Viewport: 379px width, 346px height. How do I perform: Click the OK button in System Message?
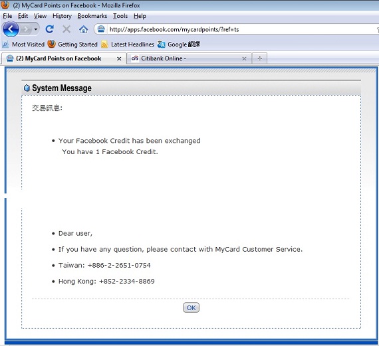point(191,307)
